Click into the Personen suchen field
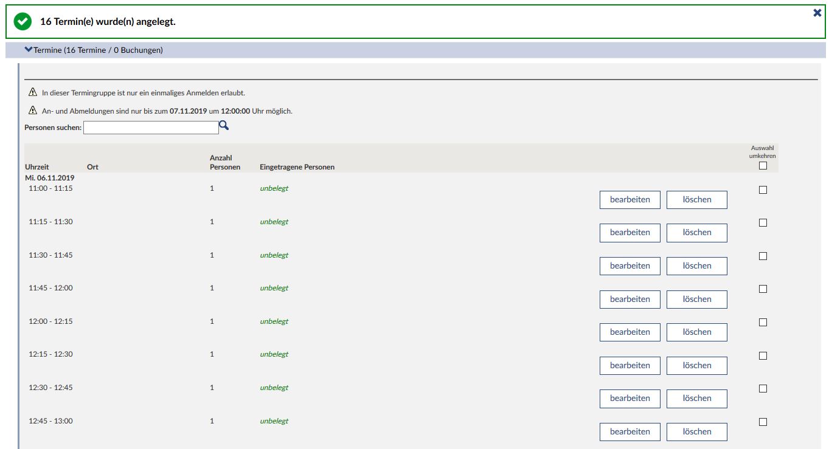Image resolution: width=829 pixels, height=449 pixels. 151,128
